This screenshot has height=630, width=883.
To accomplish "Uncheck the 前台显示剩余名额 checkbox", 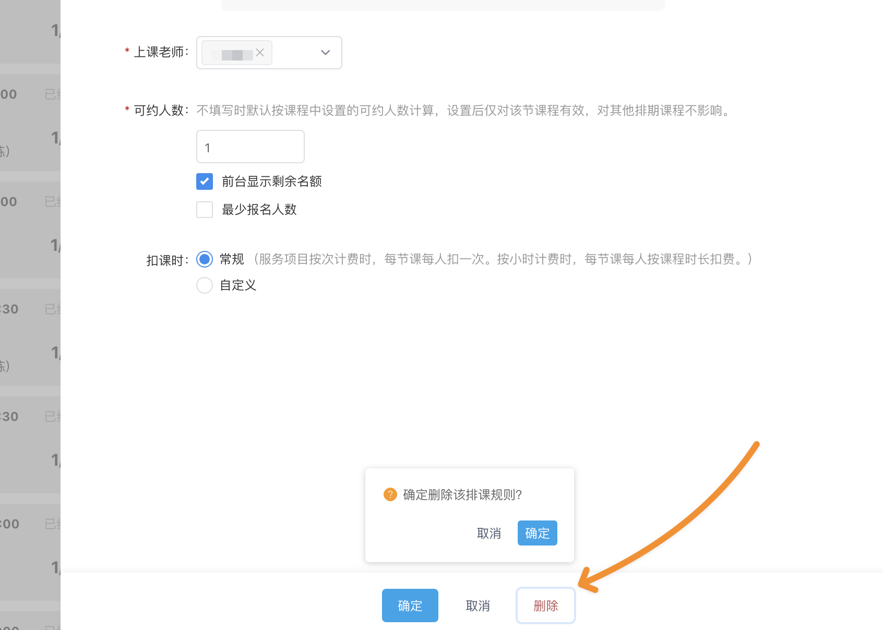I will point(205,181).
